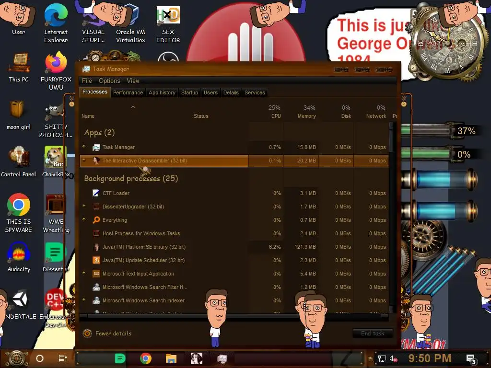Open the View menu
Viewport: 491px width, 368px height.
pyautogui.click(x=133, y=80)
